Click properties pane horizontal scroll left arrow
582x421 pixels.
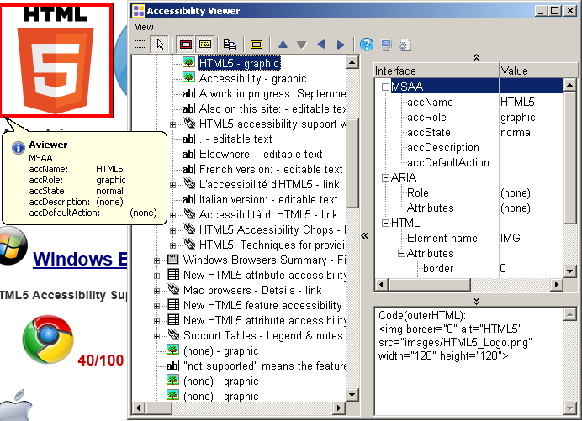tap(382, 285)
